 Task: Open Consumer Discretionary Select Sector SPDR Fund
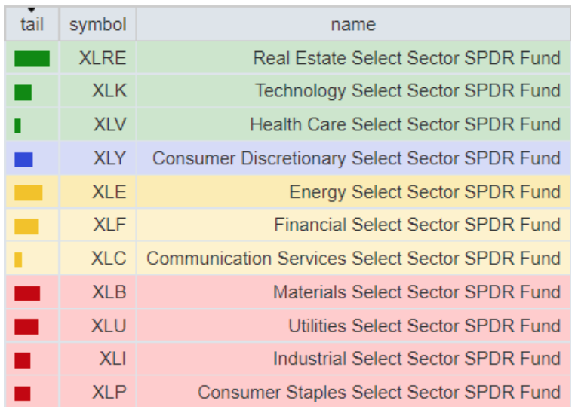[356, 158]
